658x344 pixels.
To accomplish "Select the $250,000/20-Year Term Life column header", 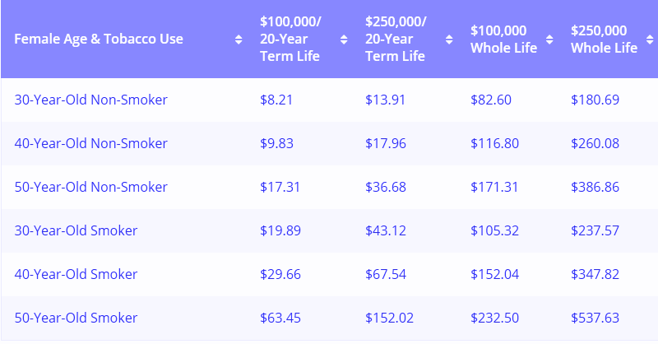I will tap(396, 39).
